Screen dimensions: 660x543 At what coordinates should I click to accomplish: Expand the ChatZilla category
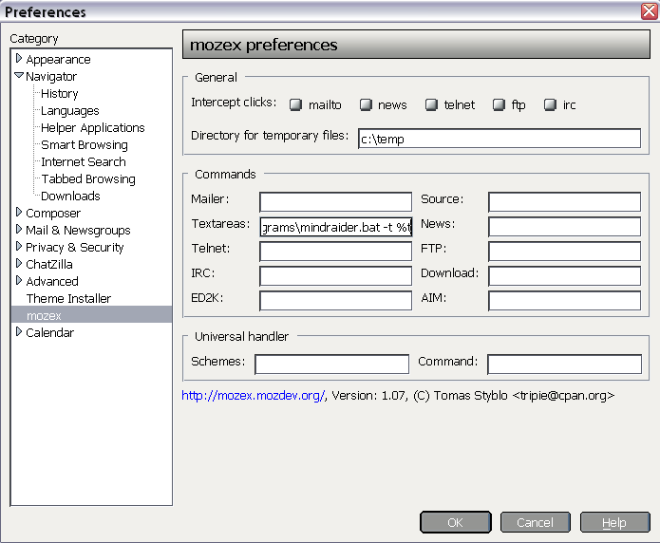(x=19, y=264)
